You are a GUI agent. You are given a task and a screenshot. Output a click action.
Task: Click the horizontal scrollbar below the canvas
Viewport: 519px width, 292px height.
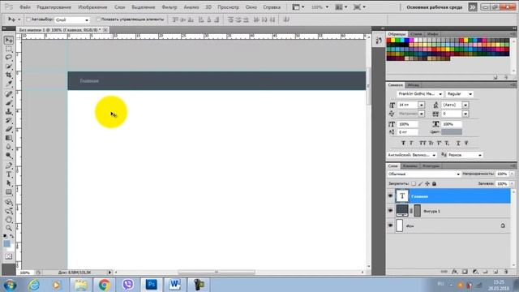217,273
